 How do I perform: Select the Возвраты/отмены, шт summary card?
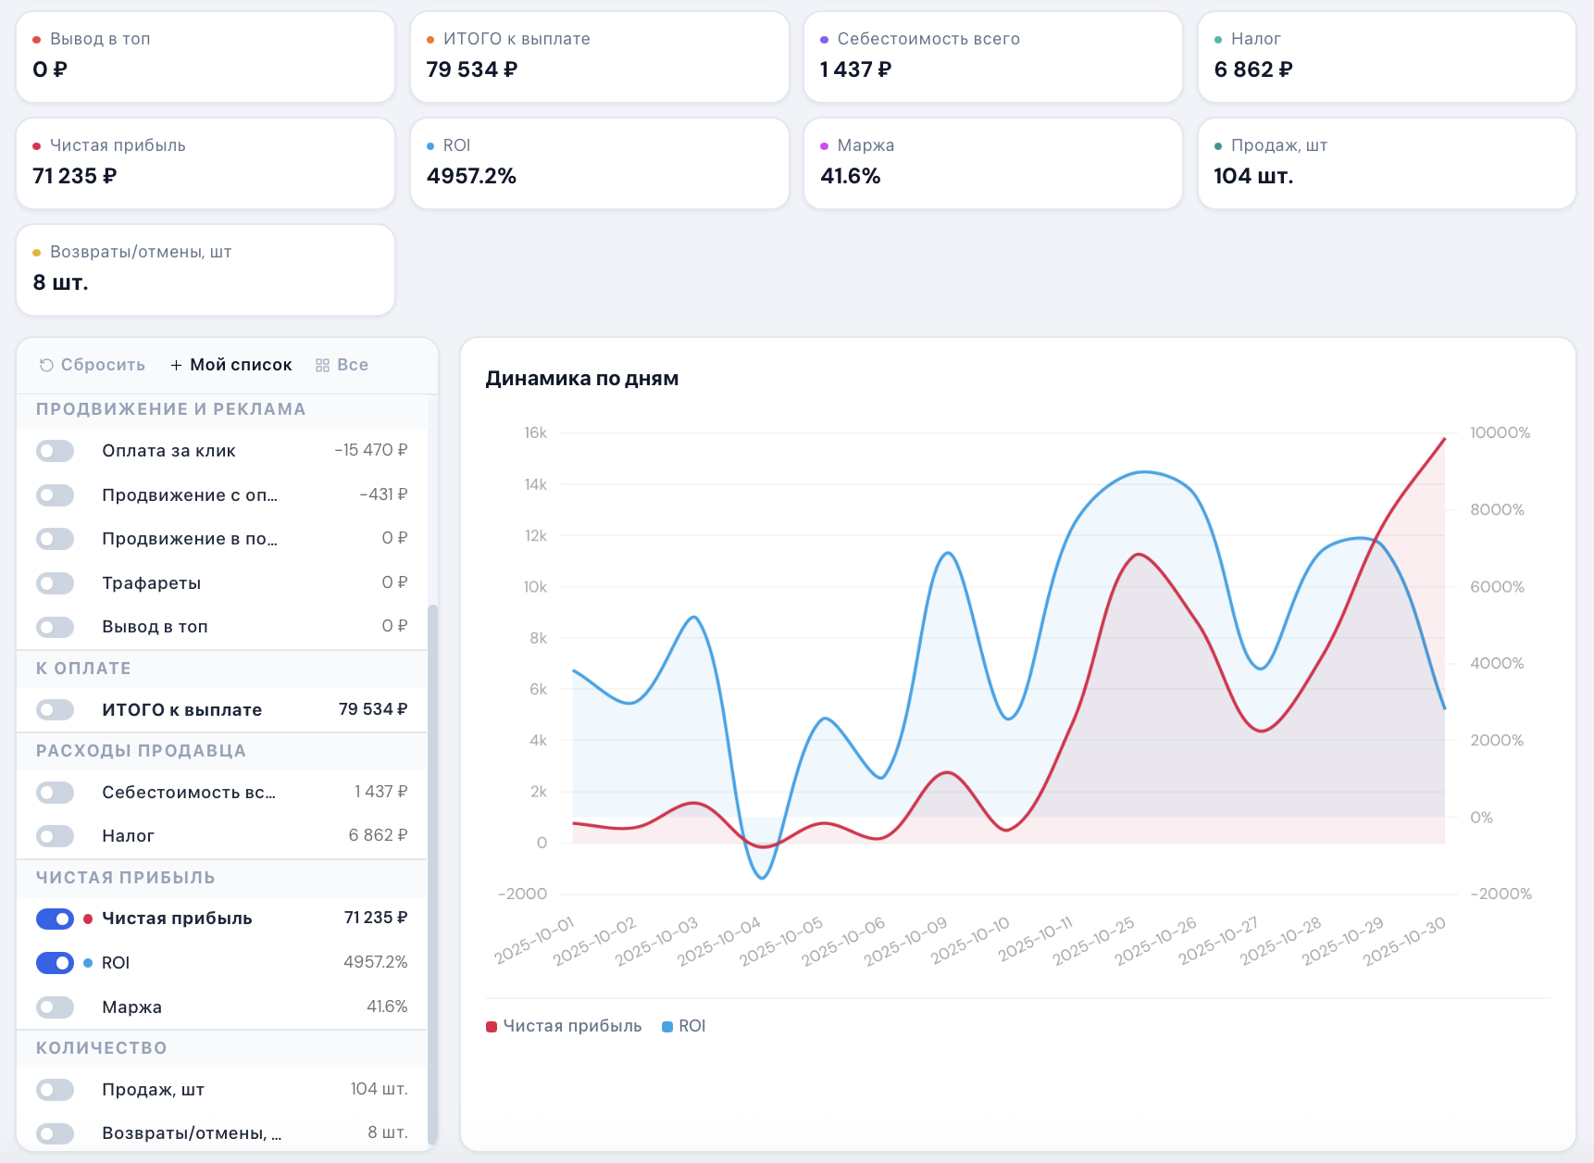(x=205, y=269)
